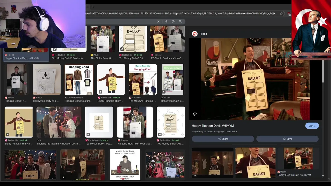The width and height of the screenshot is (331, 186).
Task: Open the red browser extension icon
Action: [289, 14]
